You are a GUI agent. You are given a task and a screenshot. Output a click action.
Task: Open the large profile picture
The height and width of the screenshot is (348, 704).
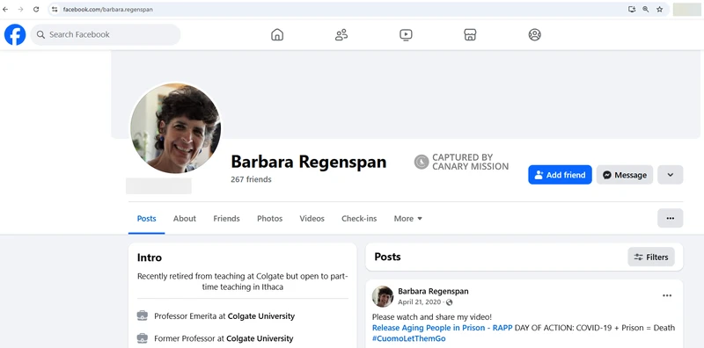tap(175, 127)
